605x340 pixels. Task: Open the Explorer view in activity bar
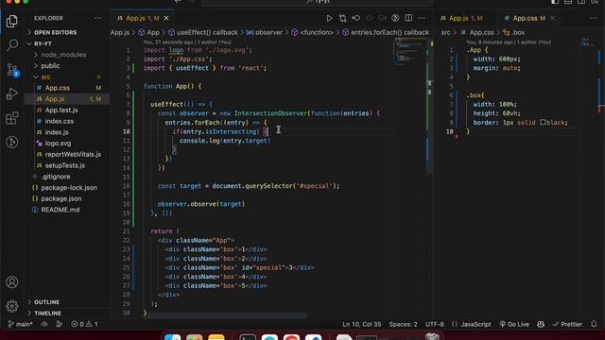(12, 21)
